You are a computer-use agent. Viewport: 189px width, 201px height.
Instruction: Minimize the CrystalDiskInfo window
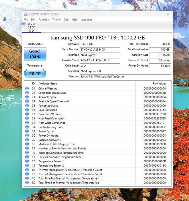pyautogui.click(x=147, y=14)
